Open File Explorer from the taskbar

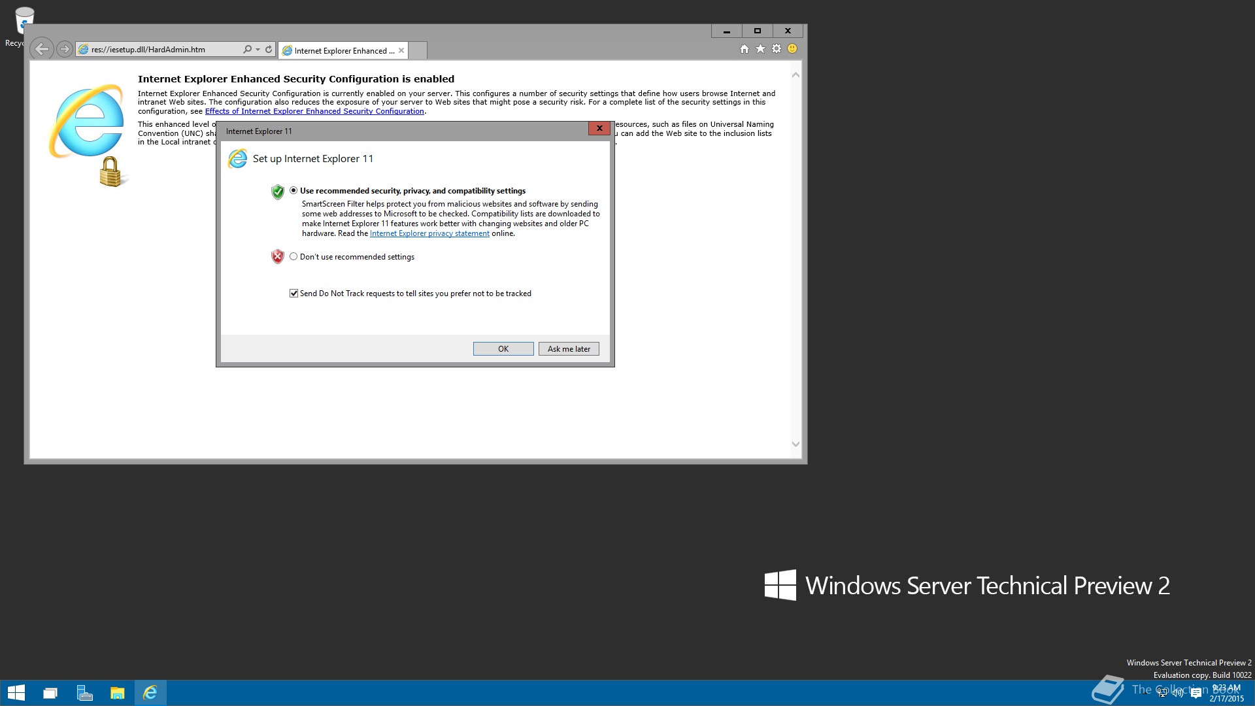[117, 693]
